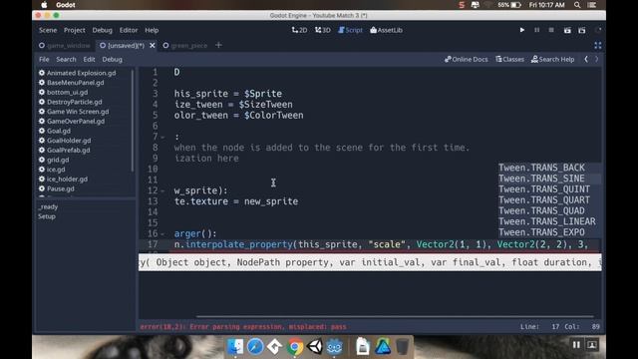Open Game Win Screen.gd script

74,112
